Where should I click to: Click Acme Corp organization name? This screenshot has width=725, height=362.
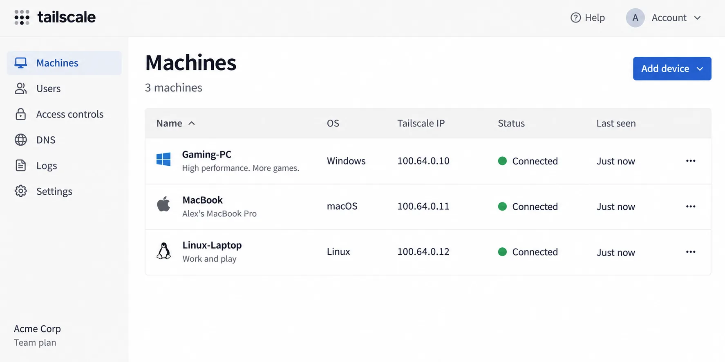pos(37,329)
